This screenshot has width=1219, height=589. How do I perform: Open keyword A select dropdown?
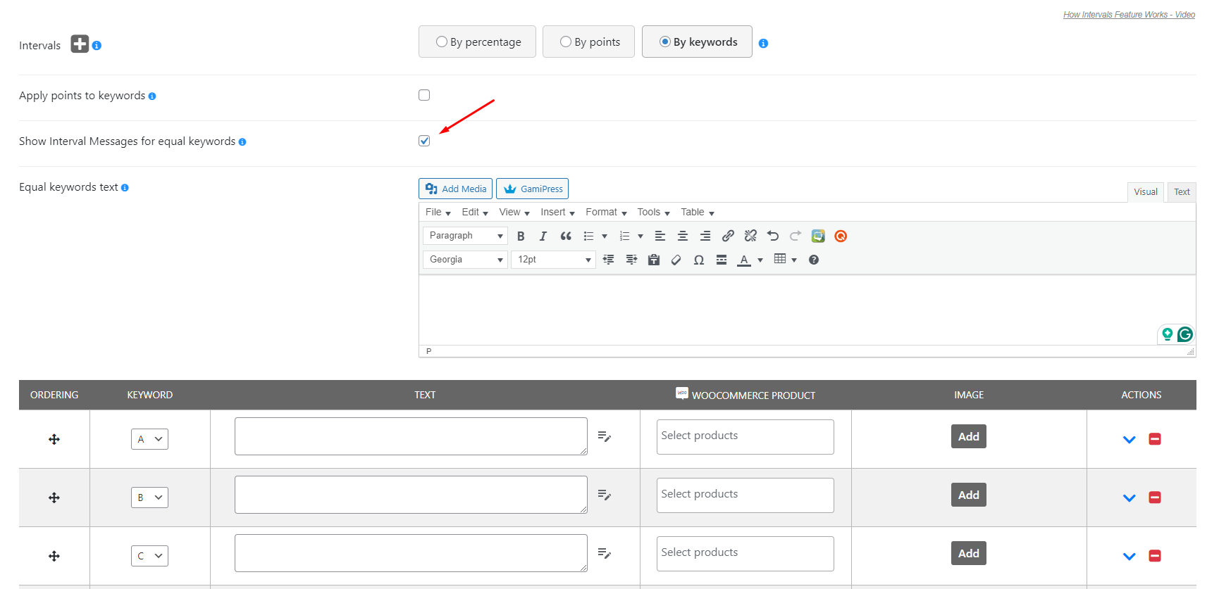pos(149,439)
